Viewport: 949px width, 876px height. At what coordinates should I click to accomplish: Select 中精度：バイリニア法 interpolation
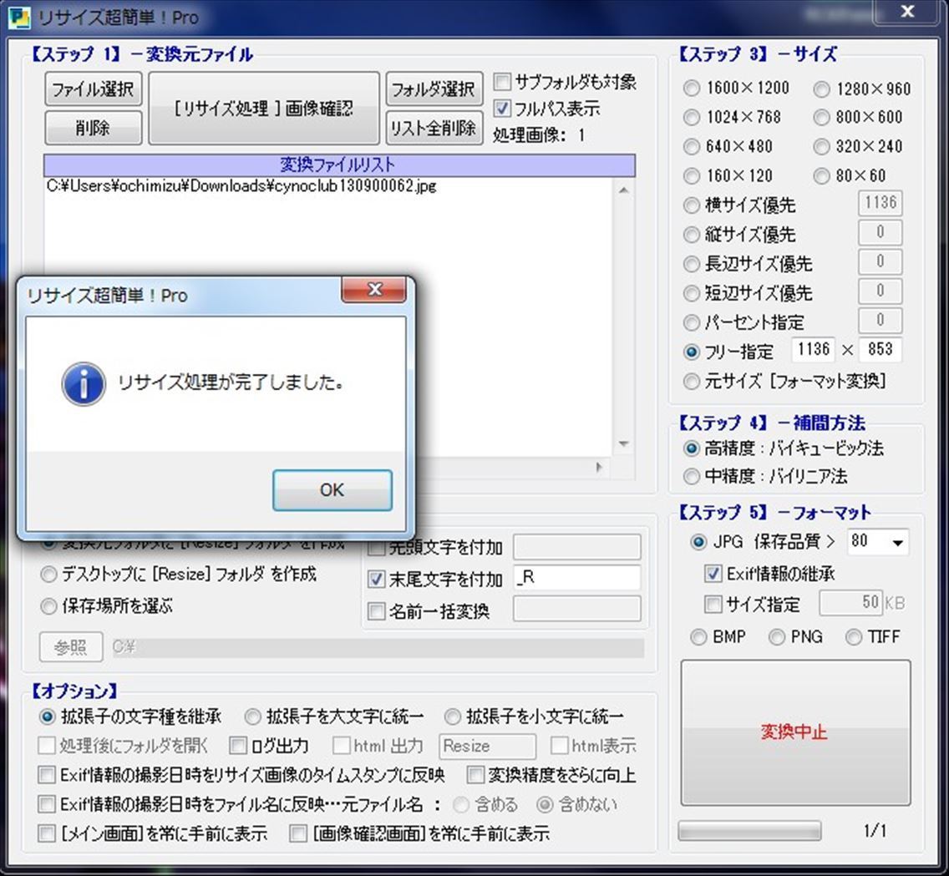(692, 477)
